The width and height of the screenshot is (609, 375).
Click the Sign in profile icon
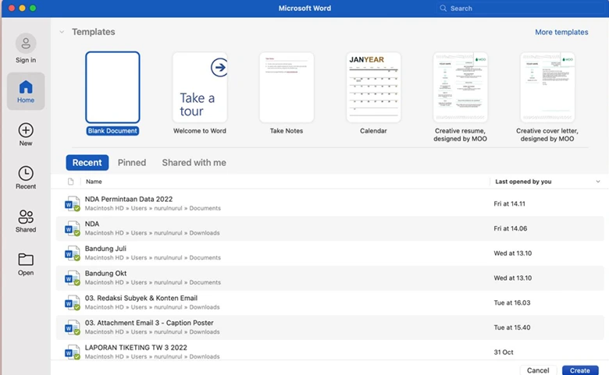coord(26,43)
